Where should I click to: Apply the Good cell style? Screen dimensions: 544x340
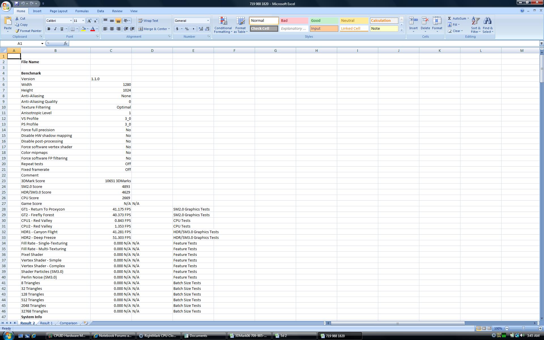click(324, 21)
